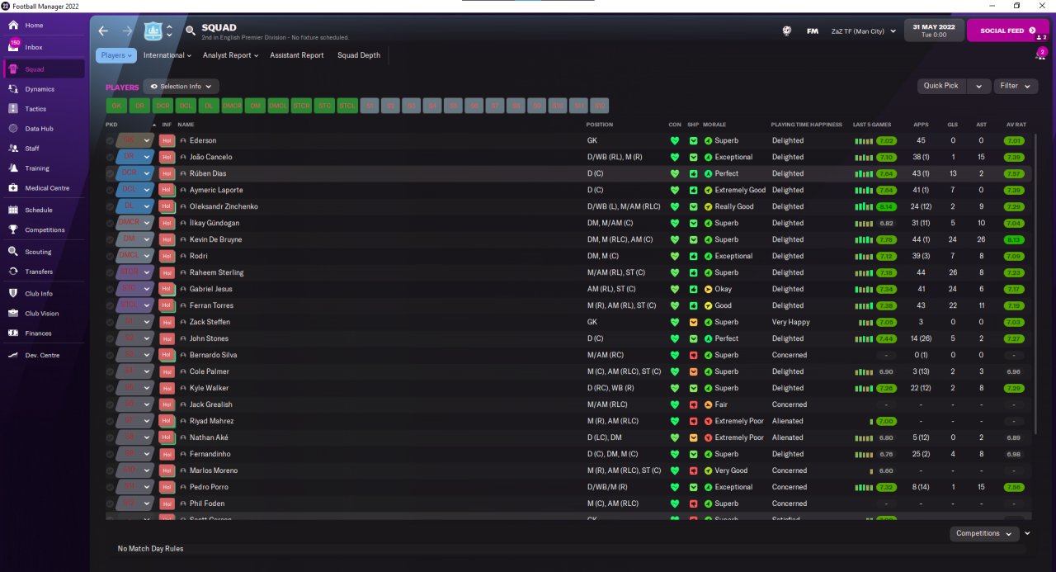Click the world globe icon
Viewport: 1056px width, 572px height.
click(x=787, y=31)
